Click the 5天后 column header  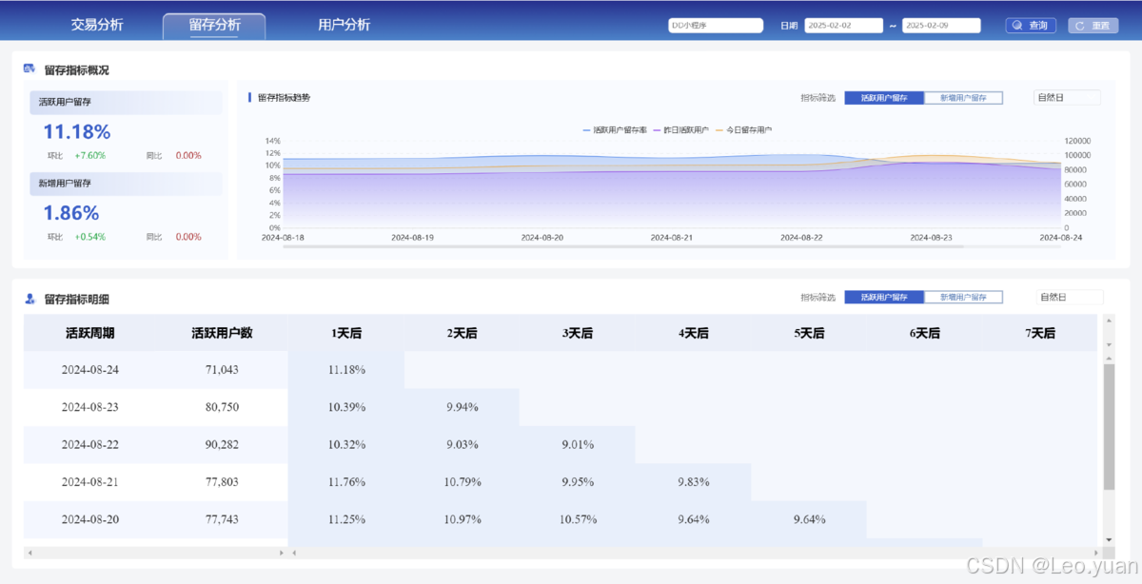coord(809,333)
